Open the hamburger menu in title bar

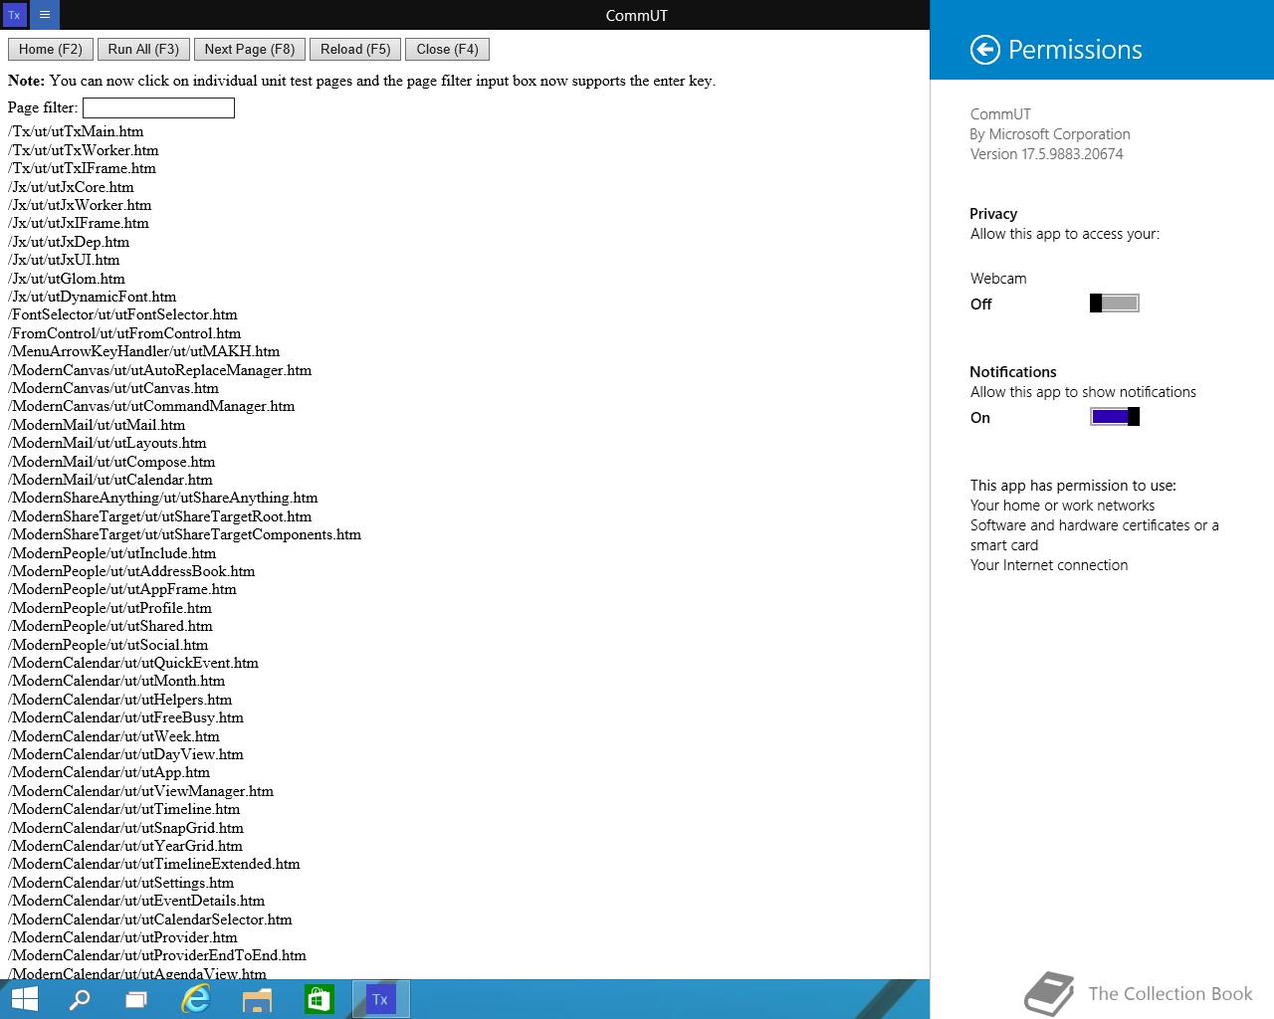pos(45,15)
